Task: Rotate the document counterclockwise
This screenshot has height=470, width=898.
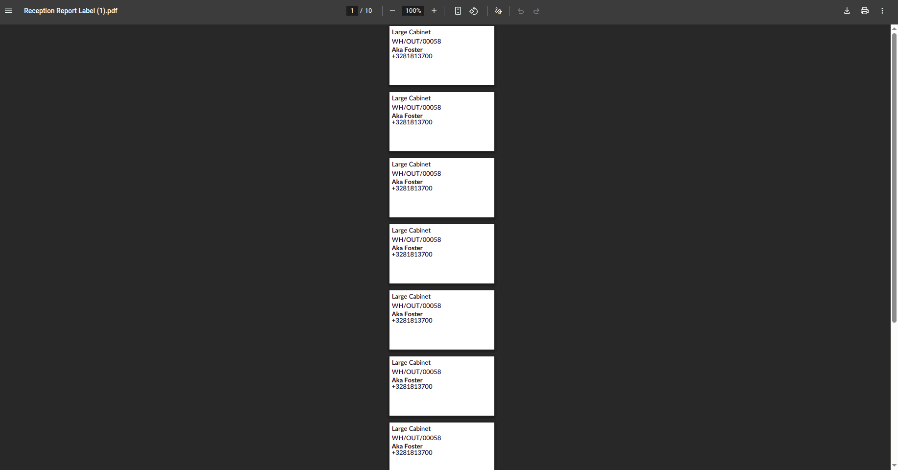Action: (x=473, y=11)
